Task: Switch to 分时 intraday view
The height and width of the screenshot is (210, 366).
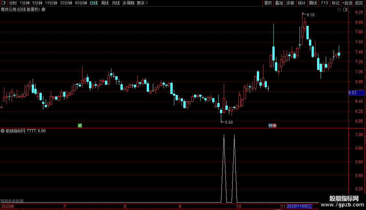Action: pos(13,3)
